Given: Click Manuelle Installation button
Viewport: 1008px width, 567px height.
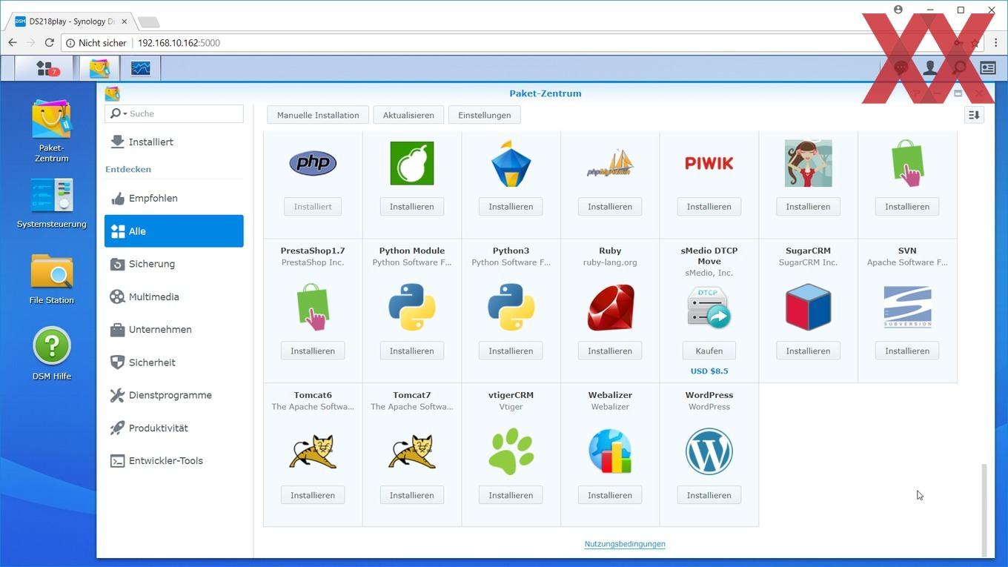Looking at the screenshot, I should (318, 115).
